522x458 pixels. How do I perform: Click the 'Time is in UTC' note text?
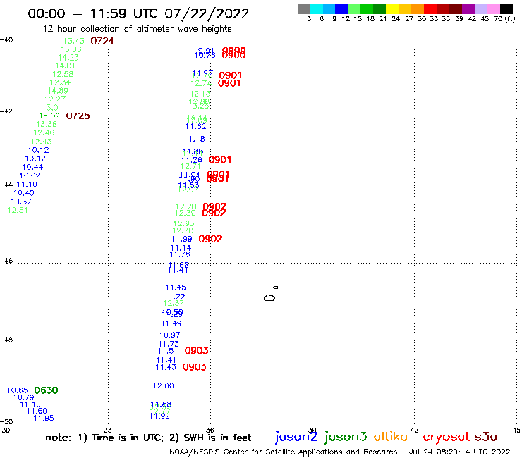pyautogui.click(x=128, y=438)
